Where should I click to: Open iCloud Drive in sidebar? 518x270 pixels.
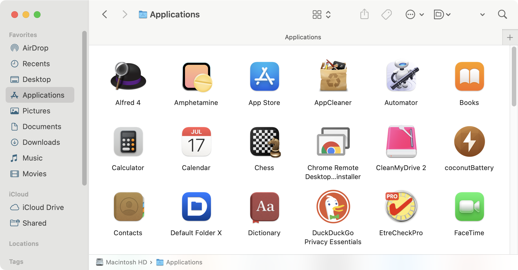coord(40,207)
